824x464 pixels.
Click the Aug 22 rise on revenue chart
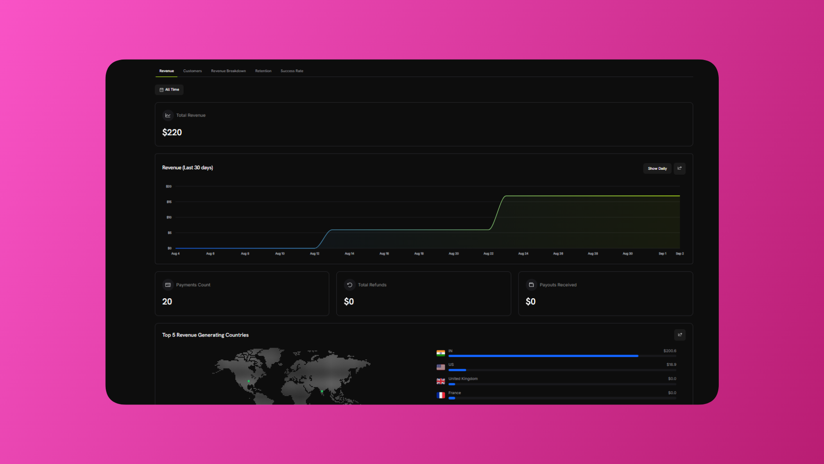tap(497, 213)
